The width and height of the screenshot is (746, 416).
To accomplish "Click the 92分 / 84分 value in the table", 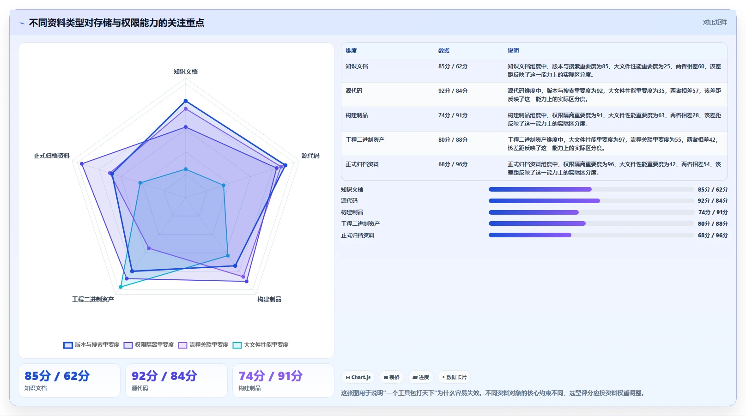I will tap(453, 91).
